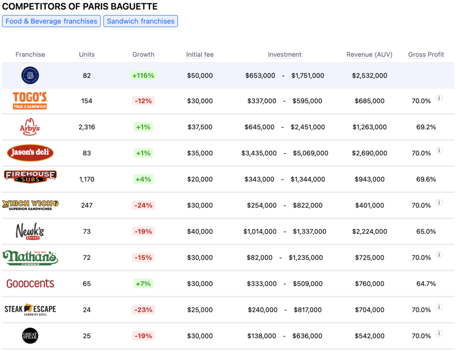Click the 69.6% gross profit value

(x=426, y=179)
